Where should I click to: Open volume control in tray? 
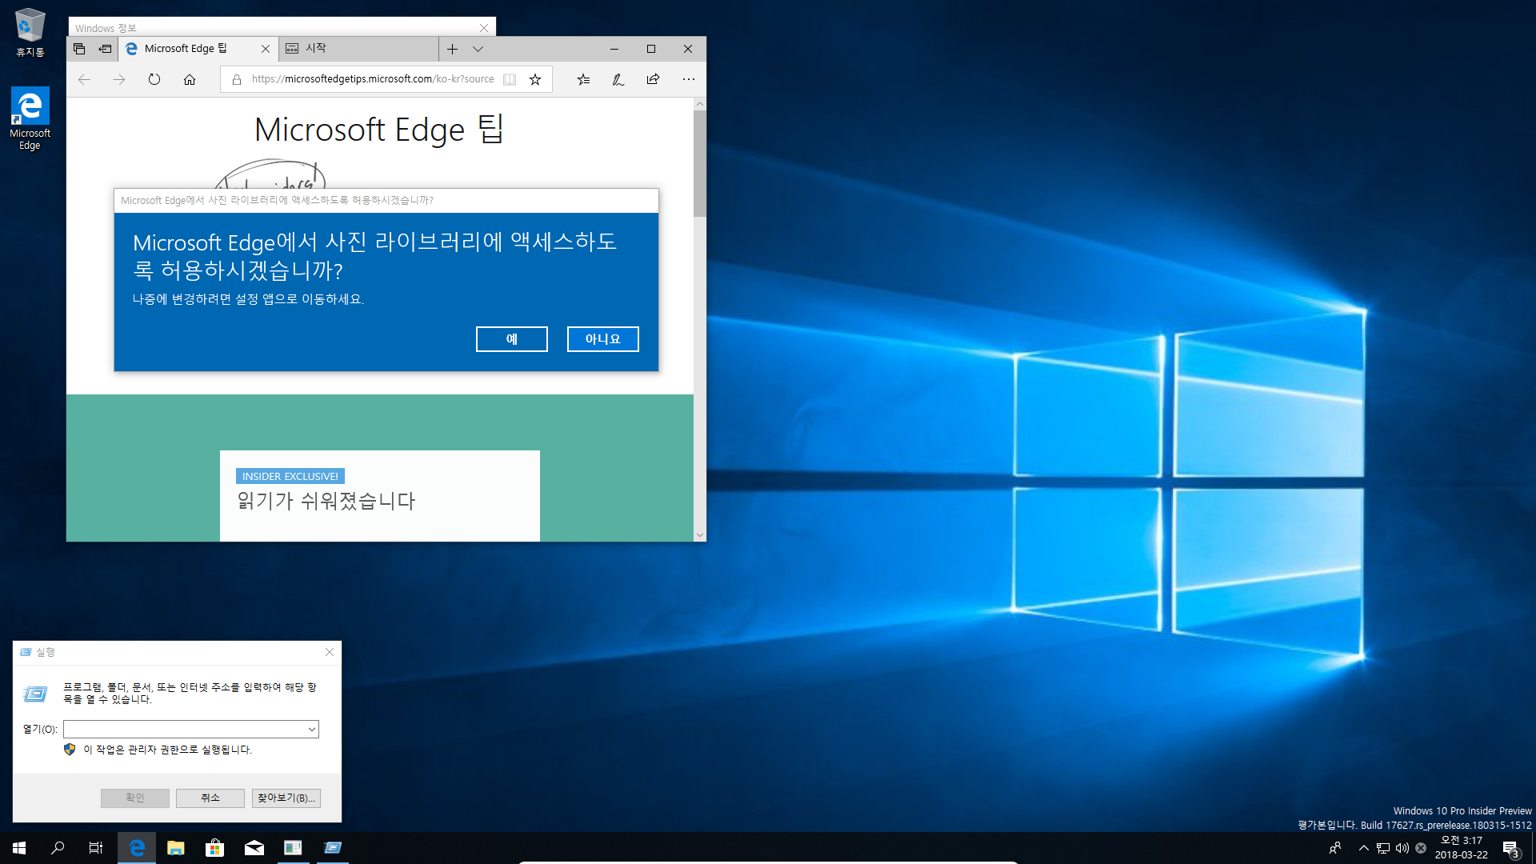tap(1402, 848)
